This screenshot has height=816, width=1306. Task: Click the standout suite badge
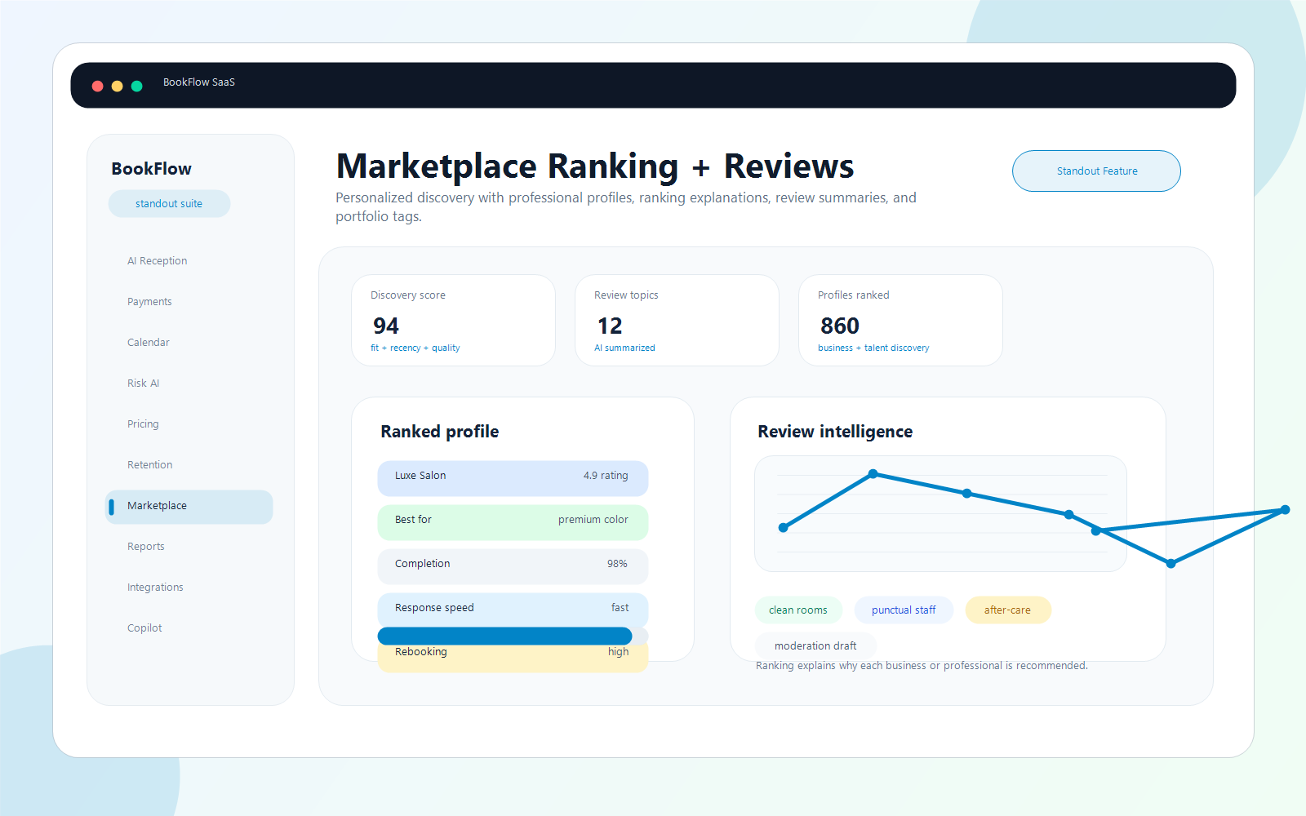point(169,204)
